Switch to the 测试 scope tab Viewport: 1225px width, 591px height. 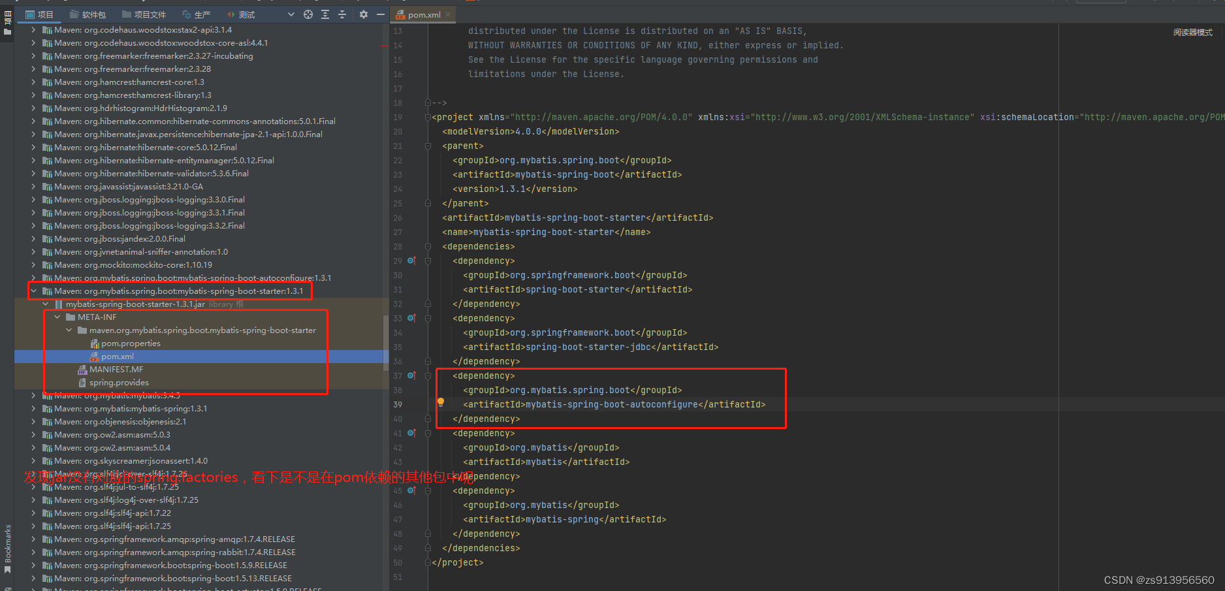(x=241, y=14)
